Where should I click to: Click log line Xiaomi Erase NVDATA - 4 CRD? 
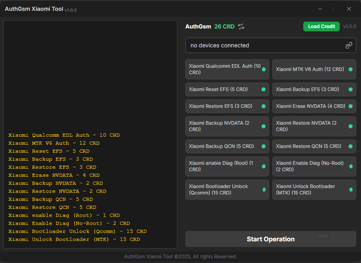click(54, 175)
